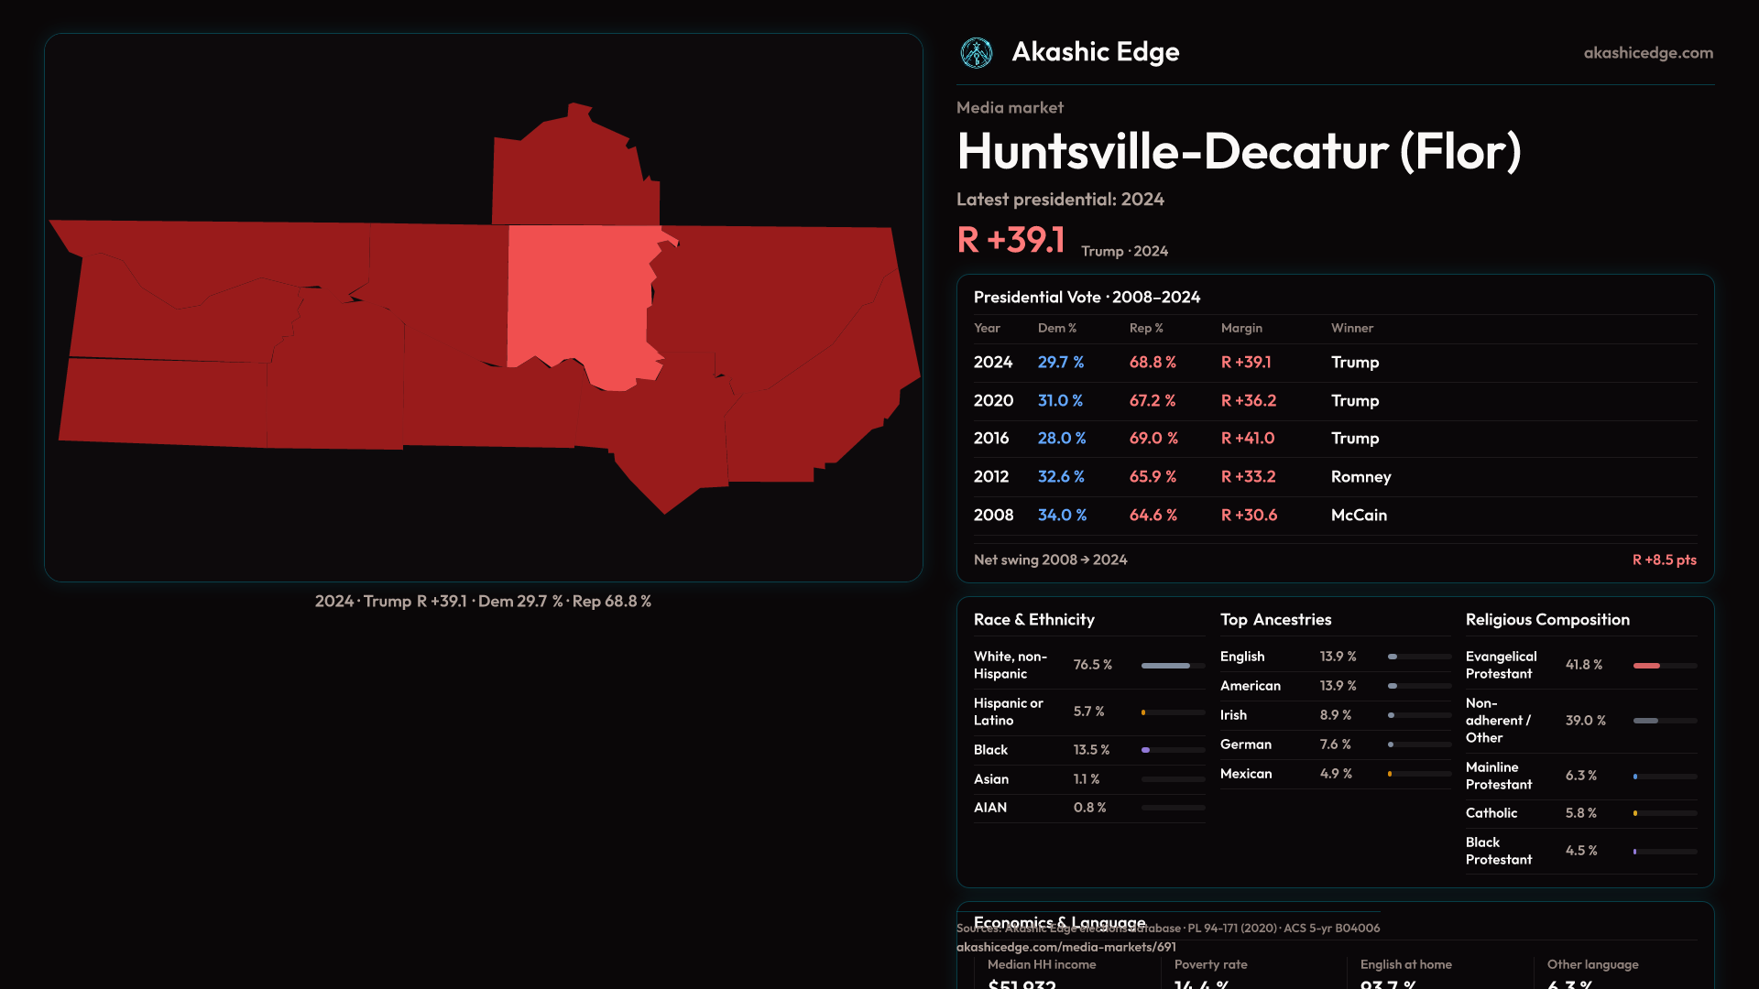Click the R +39.1 margin headline
The image size is (1759, 989).
coord(1011,240)
